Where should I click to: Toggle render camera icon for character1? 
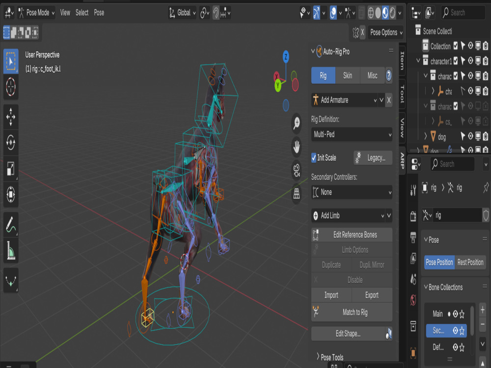coord(486,61)
